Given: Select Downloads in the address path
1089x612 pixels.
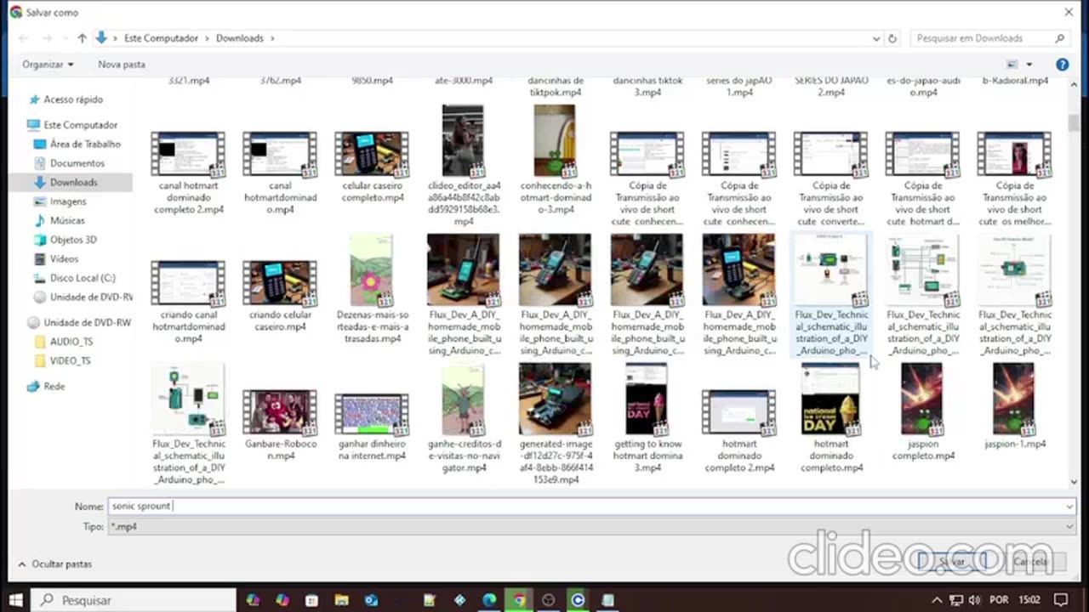Looking at the screenshot, I should coord(239,38).
